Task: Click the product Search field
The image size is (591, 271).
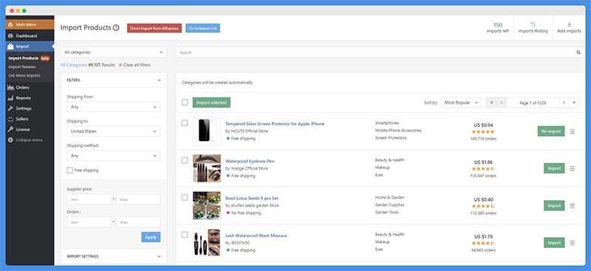Action: (x=380, y=52)
